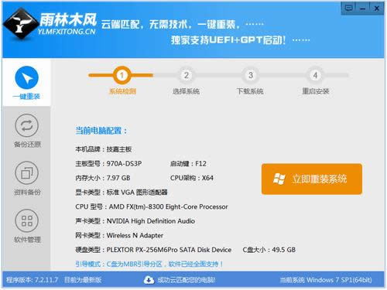Click the 程序版本 7.2.11.7 label

pos(33,280)
